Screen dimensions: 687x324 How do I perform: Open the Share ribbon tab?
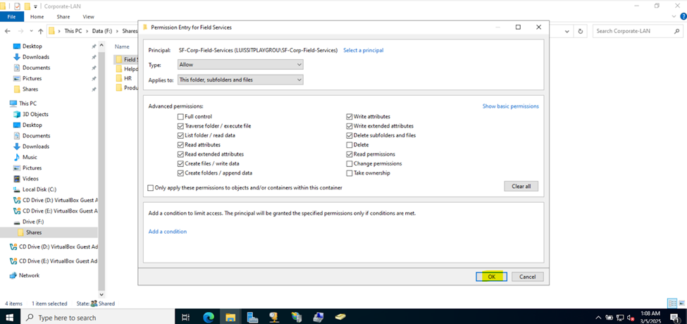click(63, 17)
